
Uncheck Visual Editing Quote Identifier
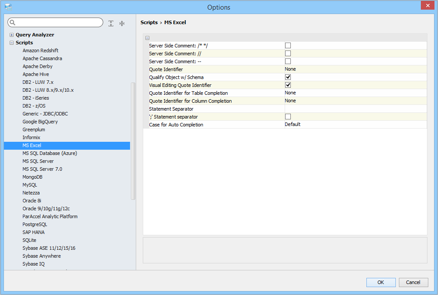(288, 85)
